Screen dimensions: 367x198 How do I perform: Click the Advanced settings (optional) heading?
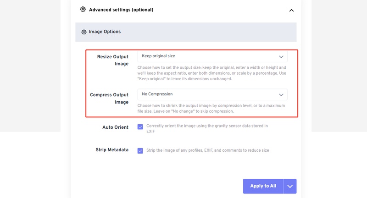(121, 10)
